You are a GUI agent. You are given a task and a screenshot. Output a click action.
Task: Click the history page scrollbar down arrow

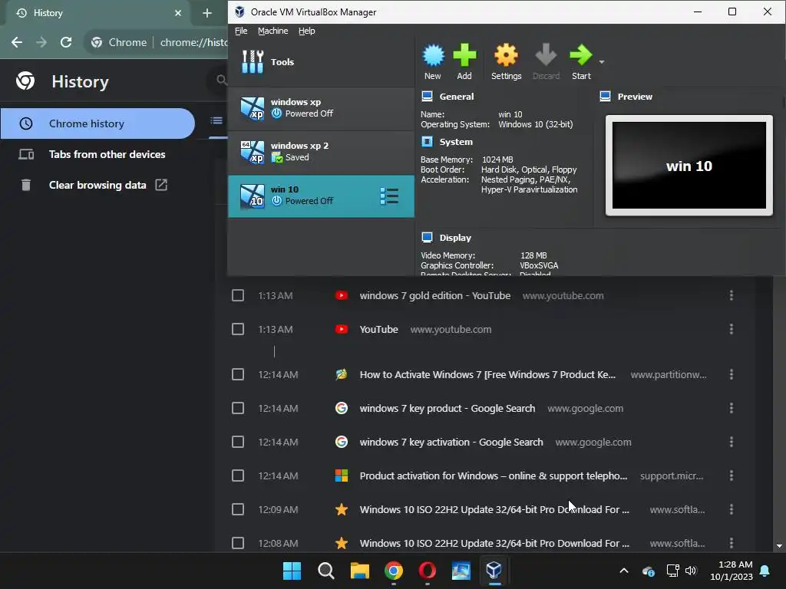(780, 546)
